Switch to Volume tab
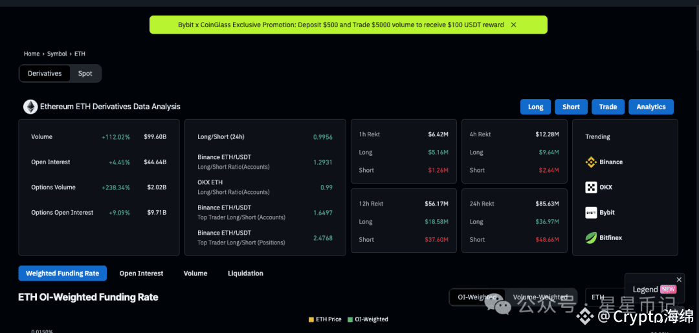The height and width of the screenshot is (333, 699). [x=195, y=274]
